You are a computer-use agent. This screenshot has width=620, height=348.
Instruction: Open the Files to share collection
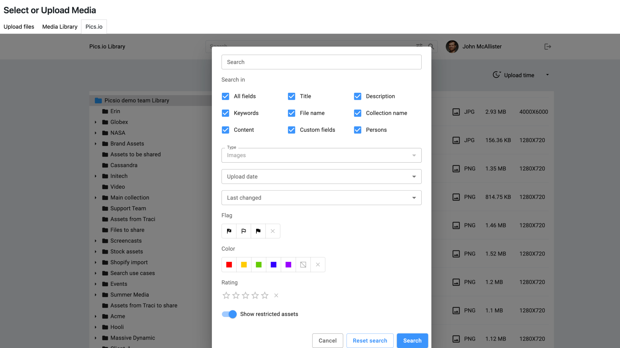[x=127, y=230]
